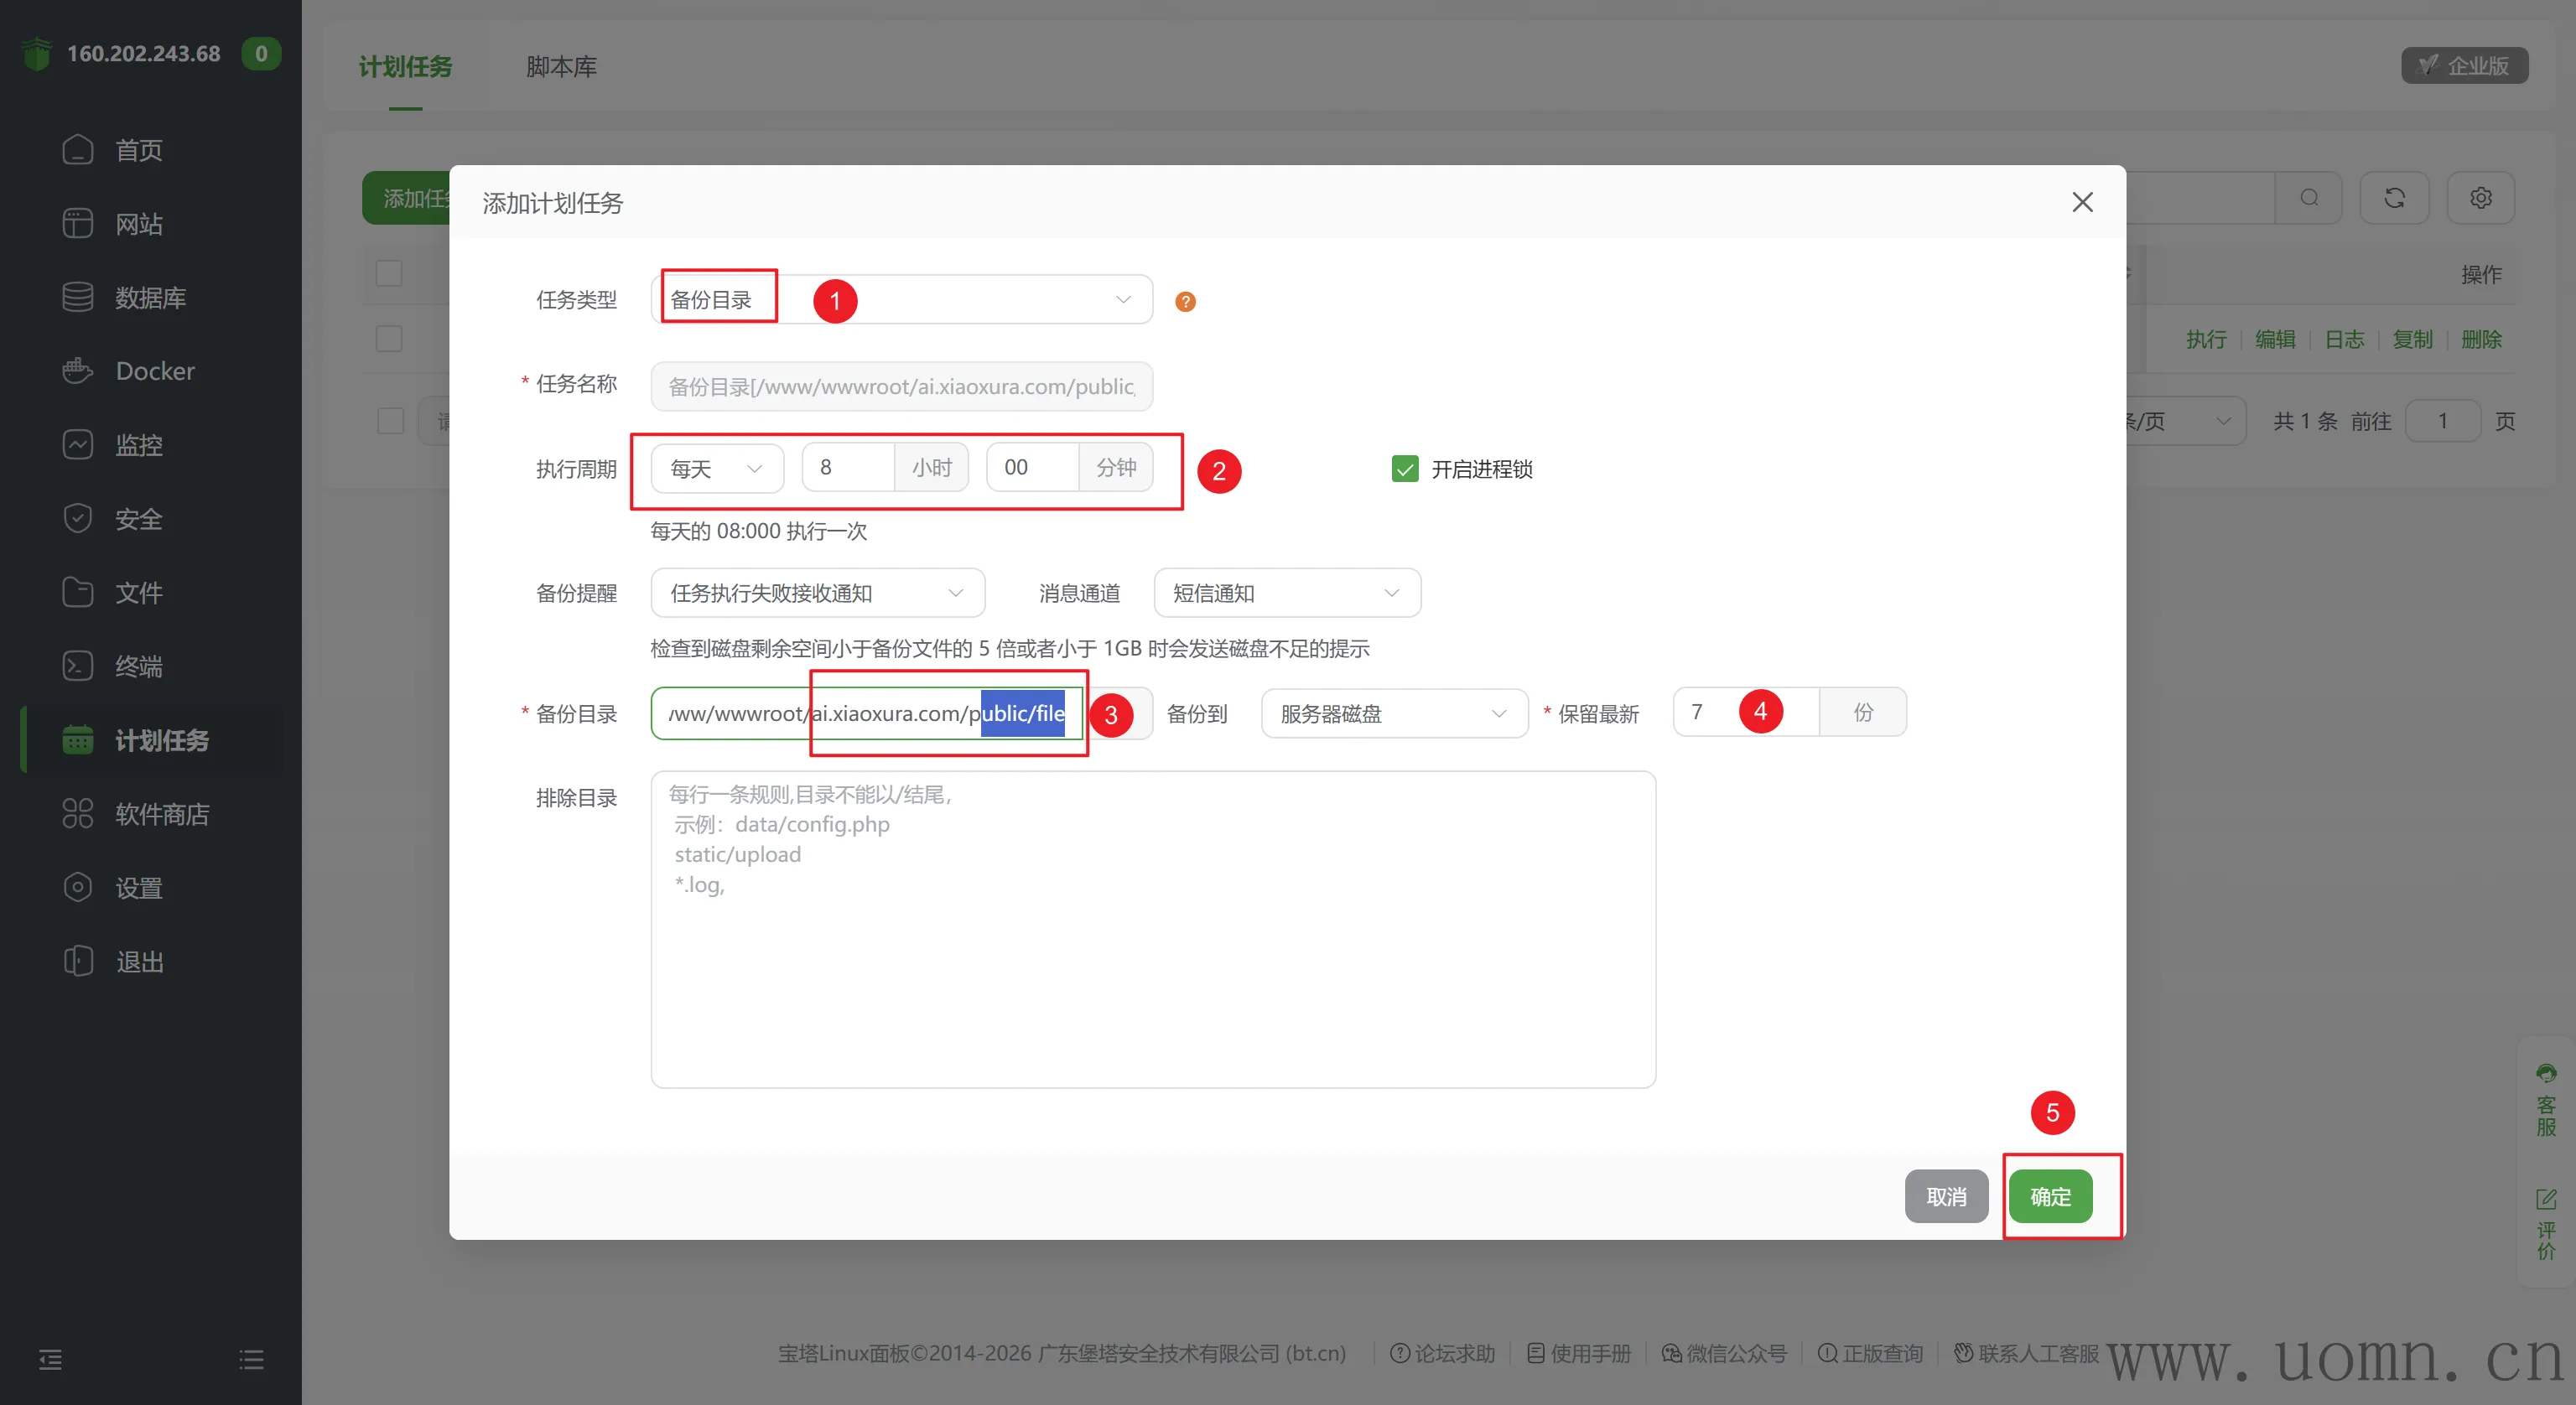Toggle the table header select-all checkbox
Screen dimensions: 2576x1405
(389, 273)
